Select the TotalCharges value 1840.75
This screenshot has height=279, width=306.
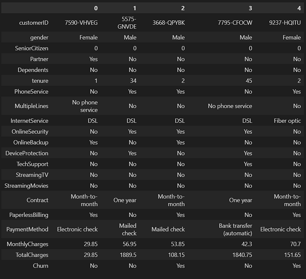click(242, 255)
